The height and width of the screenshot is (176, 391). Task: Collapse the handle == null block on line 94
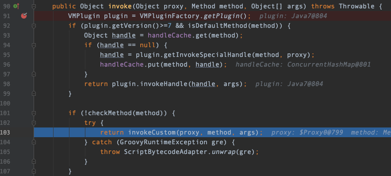click(x=34, y=45)
